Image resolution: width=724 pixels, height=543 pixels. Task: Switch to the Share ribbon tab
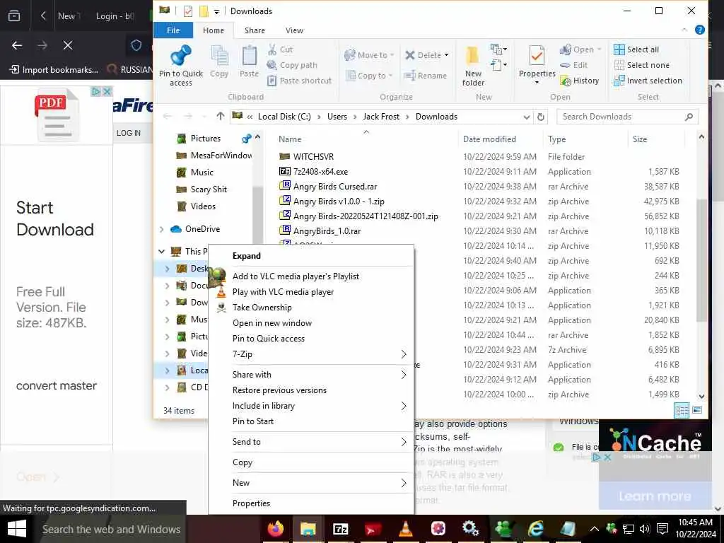(x=255, y=30)
